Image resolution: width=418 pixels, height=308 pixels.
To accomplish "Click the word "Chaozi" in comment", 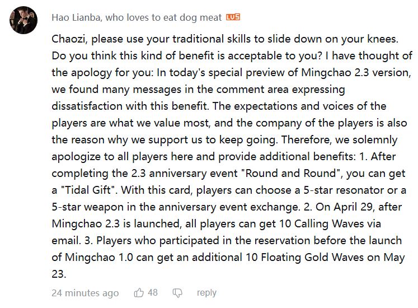I will click(69, 39).
